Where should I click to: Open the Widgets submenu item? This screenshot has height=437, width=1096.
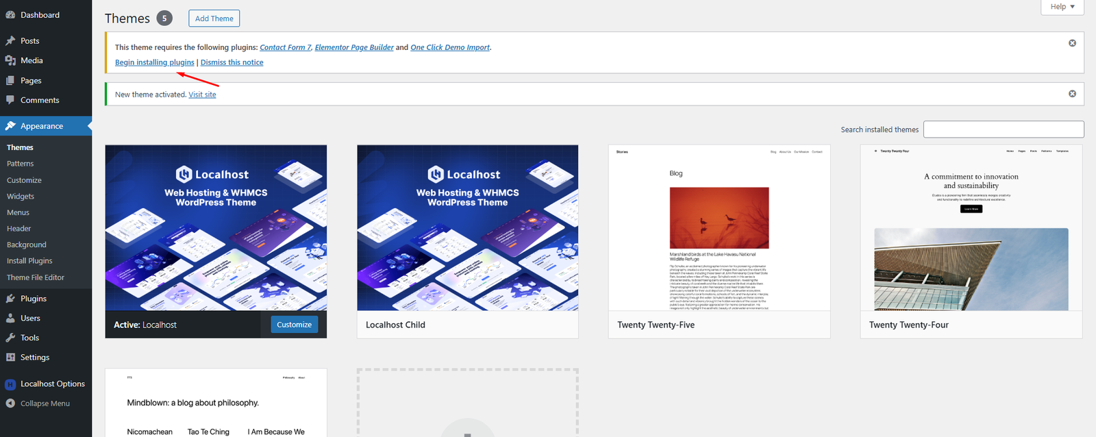[x=21, y=197]
